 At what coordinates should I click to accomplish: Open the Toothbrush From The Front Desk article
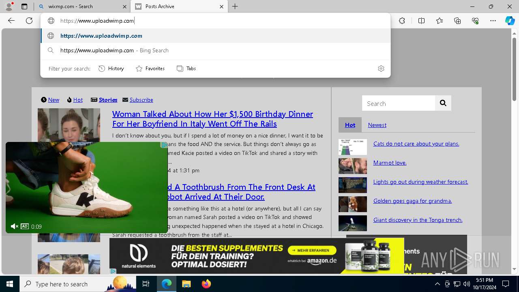[x=242, y=192]
